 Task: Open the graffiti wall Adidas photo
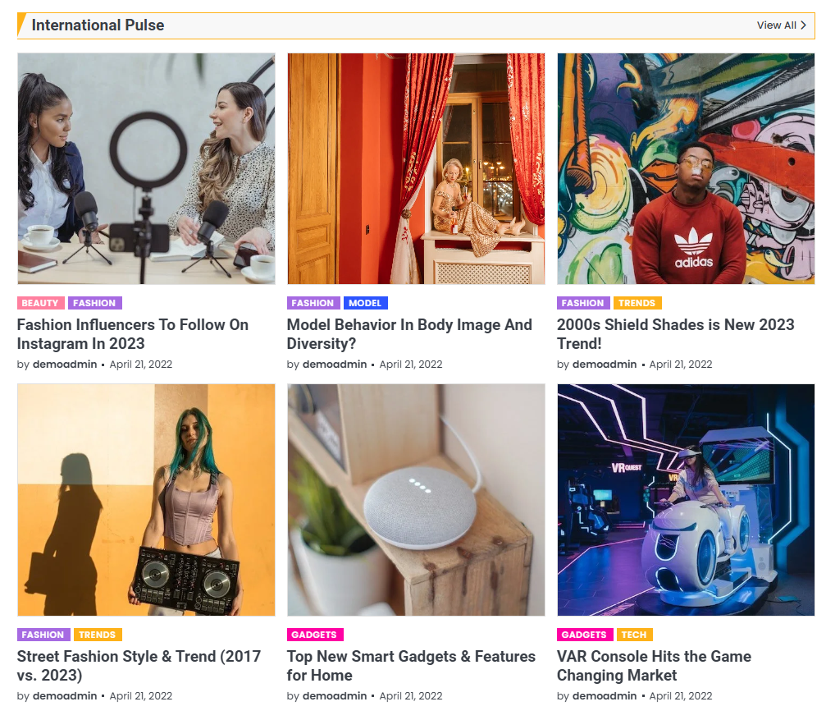coord(686,168)
